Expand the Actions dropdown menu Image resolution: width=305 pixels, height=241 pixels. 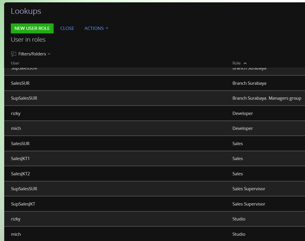coord(96,28)
